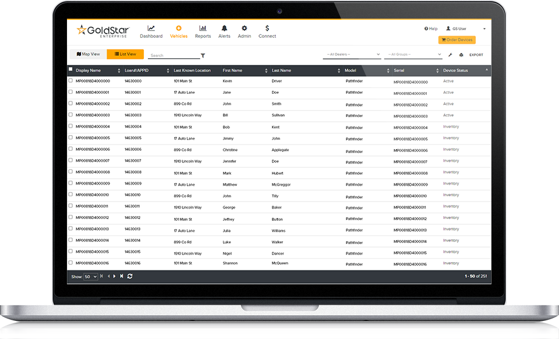Screen dimensions: 559x339
Task: Click the last name McQueen cell
Action: 280,263
